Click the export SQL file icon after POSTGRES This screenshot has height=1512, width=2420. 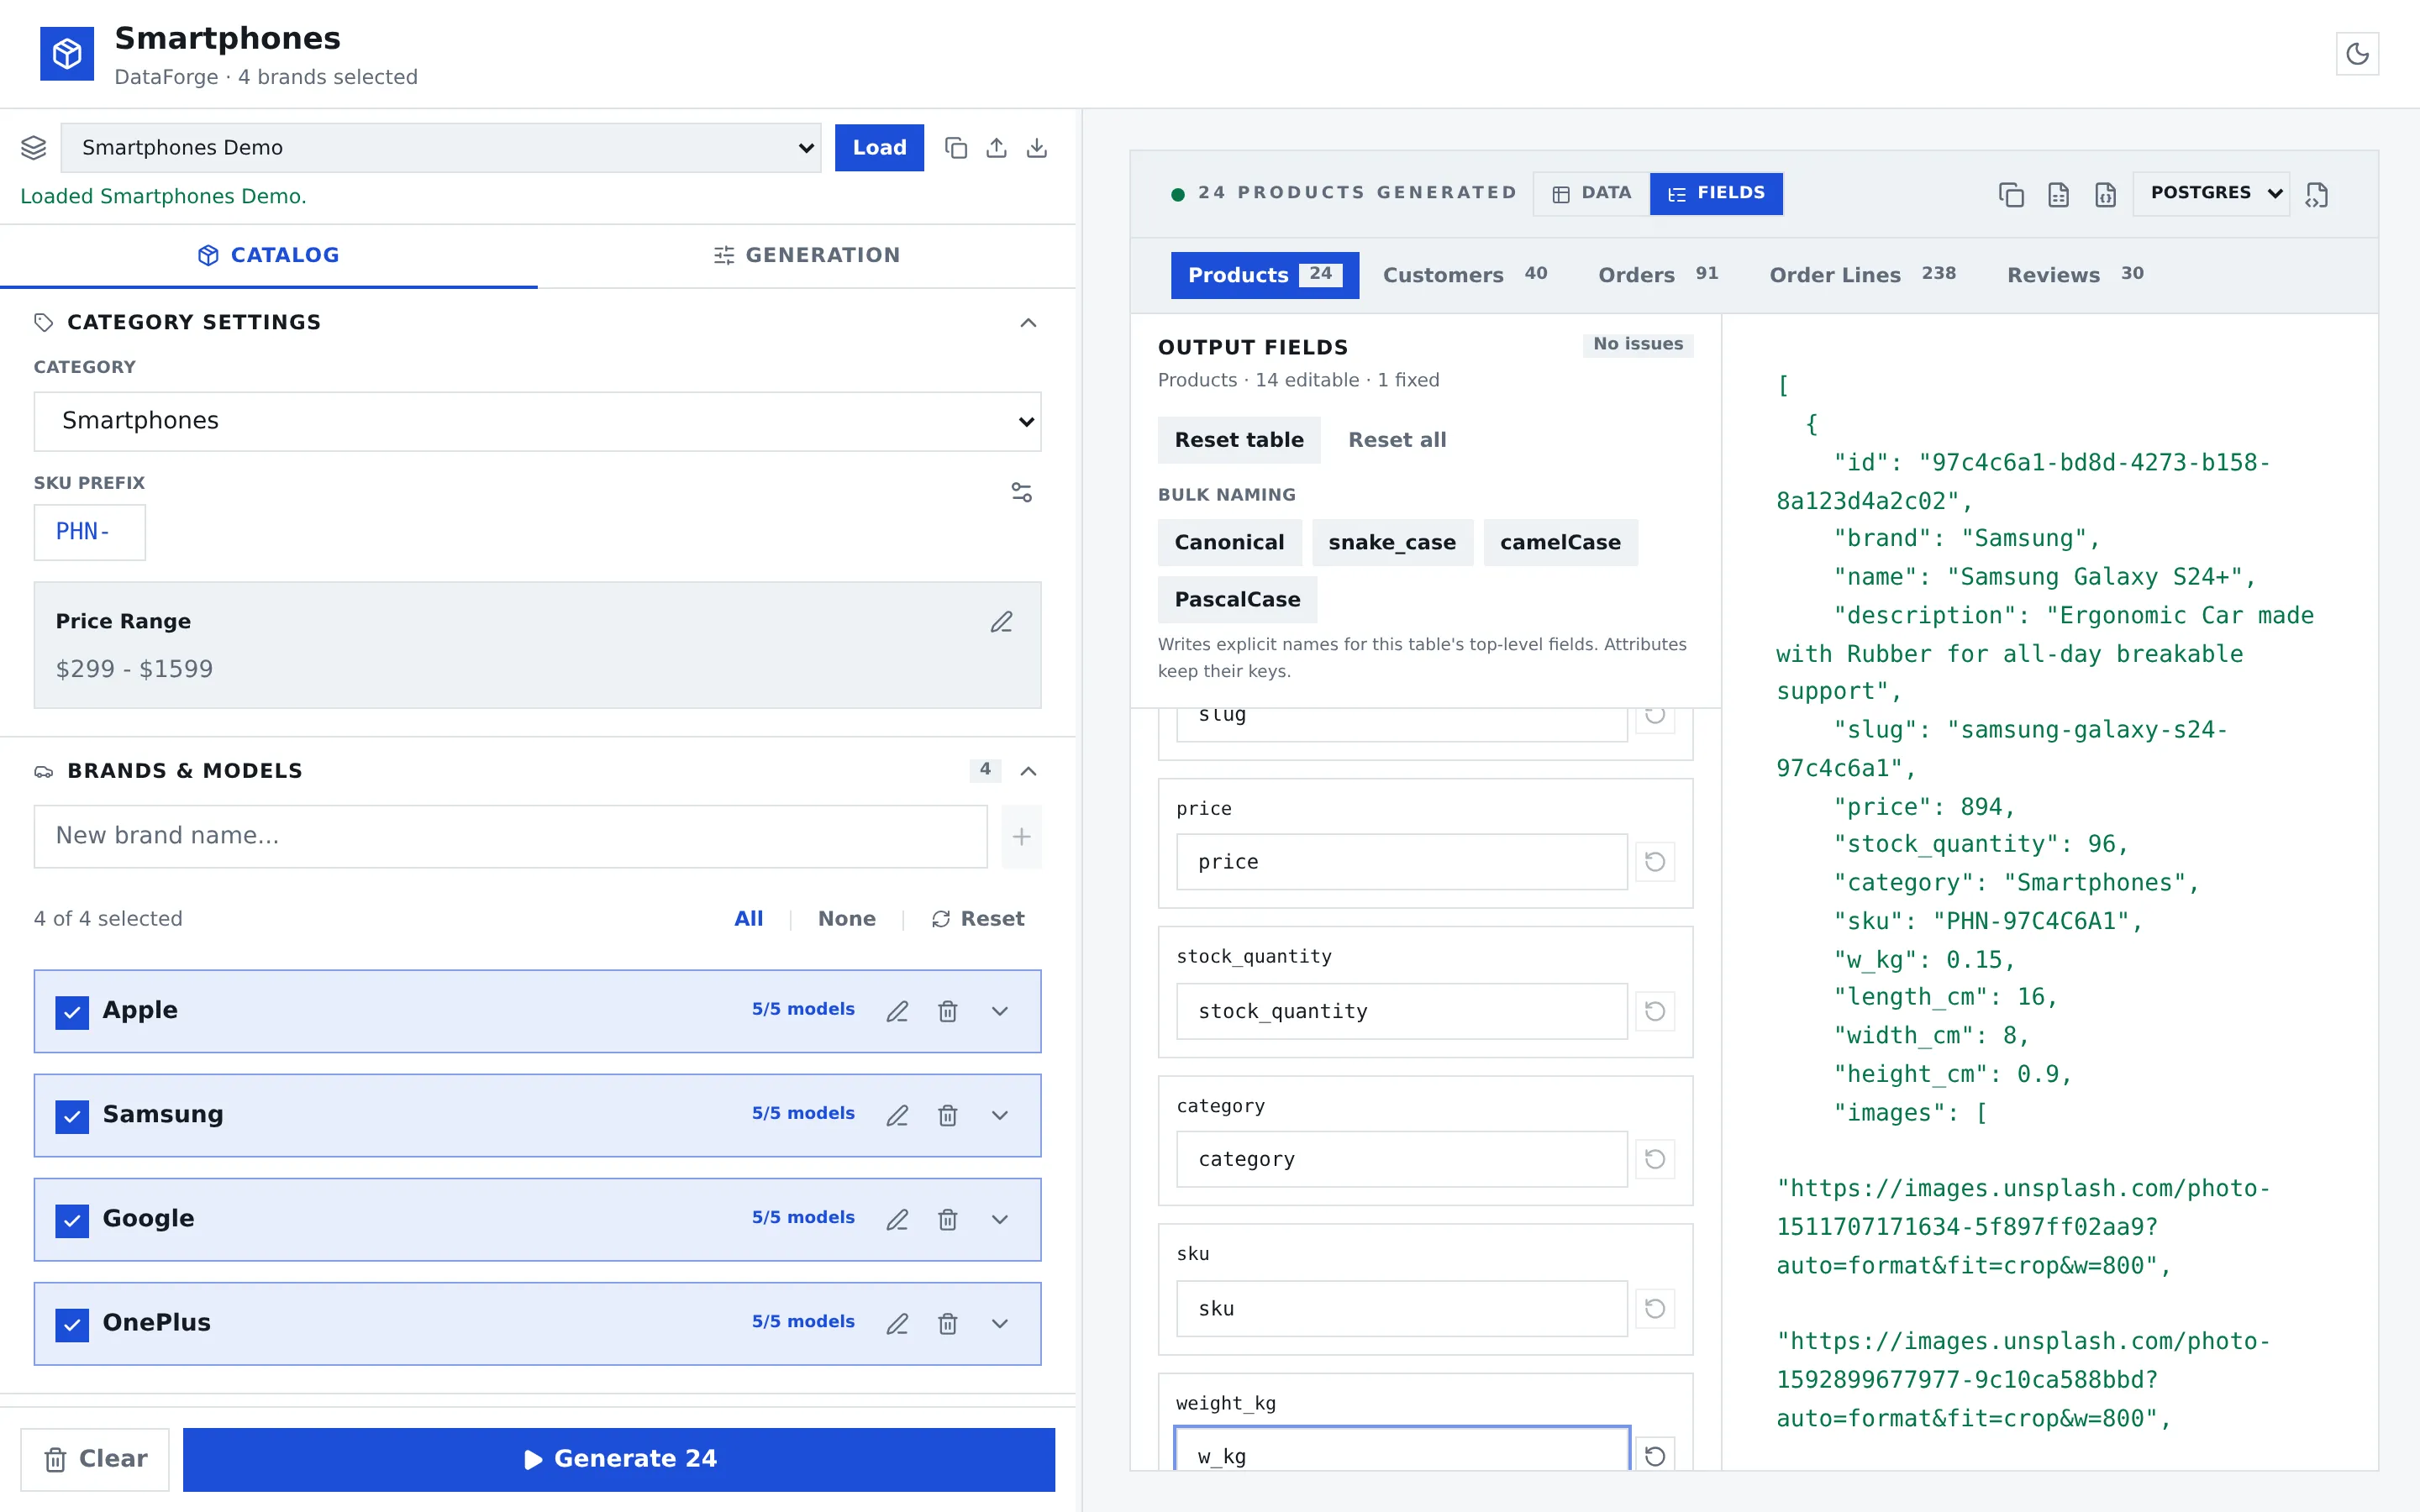pyautogui.click(x=2316, y=194)
